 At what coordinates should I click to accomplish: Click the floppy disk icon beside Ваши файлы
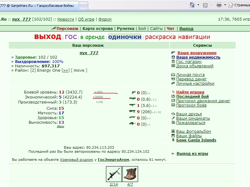173,136
